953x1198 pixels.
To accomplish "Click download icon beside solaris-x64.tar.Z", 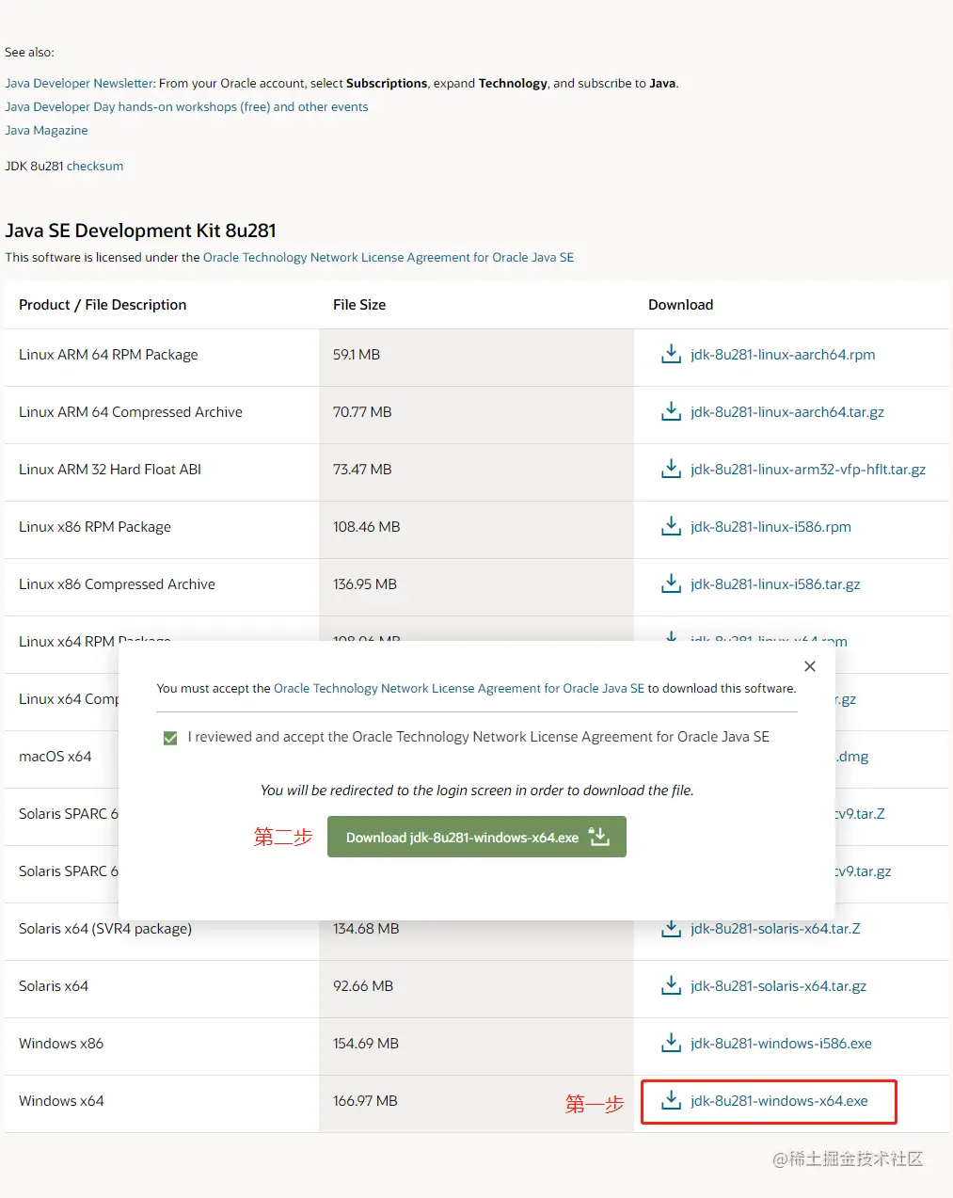I will click(671, 928).
